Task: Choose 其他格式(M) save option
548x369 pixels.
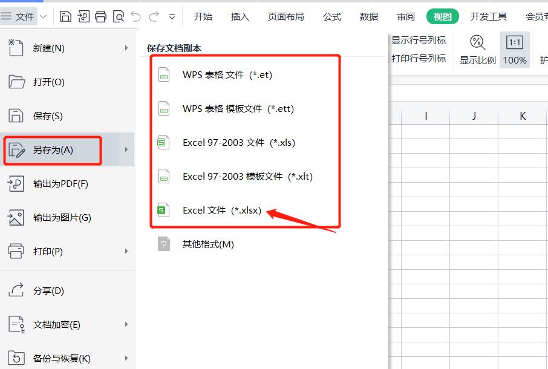Action: (207, 244)
